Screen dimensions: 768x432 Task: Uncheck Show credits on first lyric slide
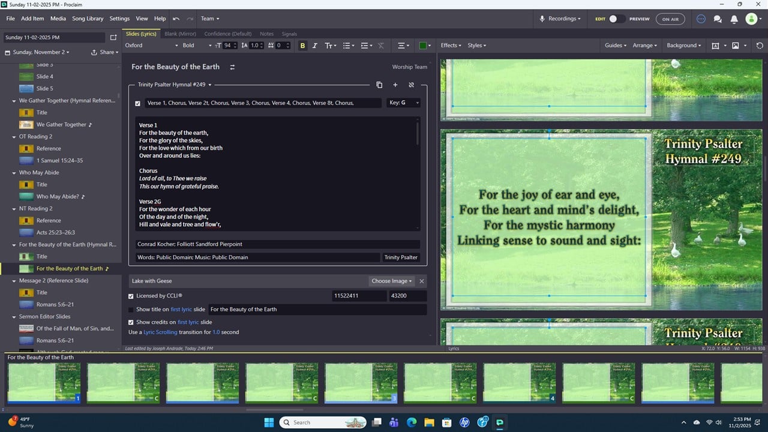click(x=131, y=322)
